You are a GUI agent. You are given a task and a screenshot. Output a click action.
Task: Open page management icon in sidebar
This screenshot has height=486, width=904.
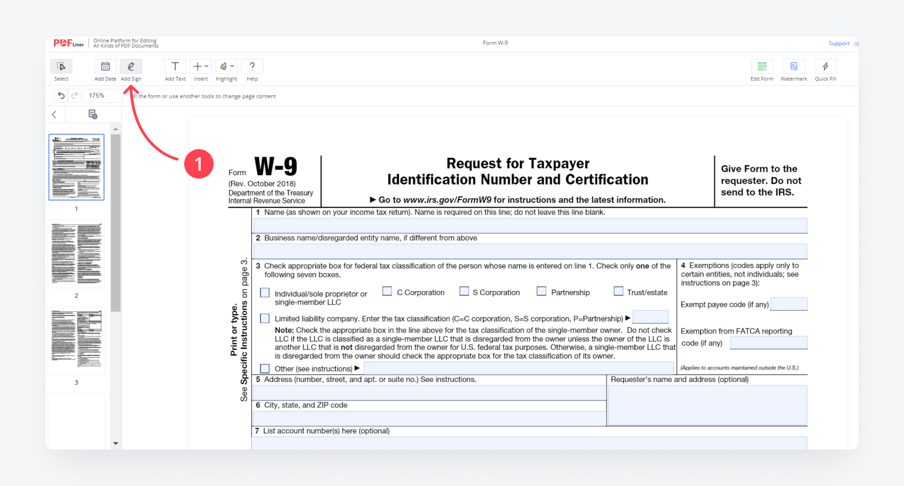(93, 114)
